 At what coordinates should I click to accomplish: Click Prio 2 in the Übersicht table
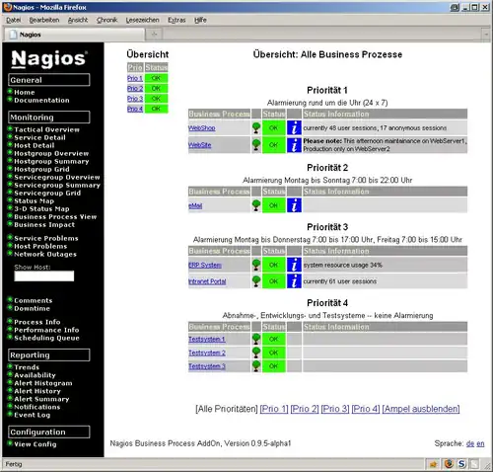click(135, 89)
